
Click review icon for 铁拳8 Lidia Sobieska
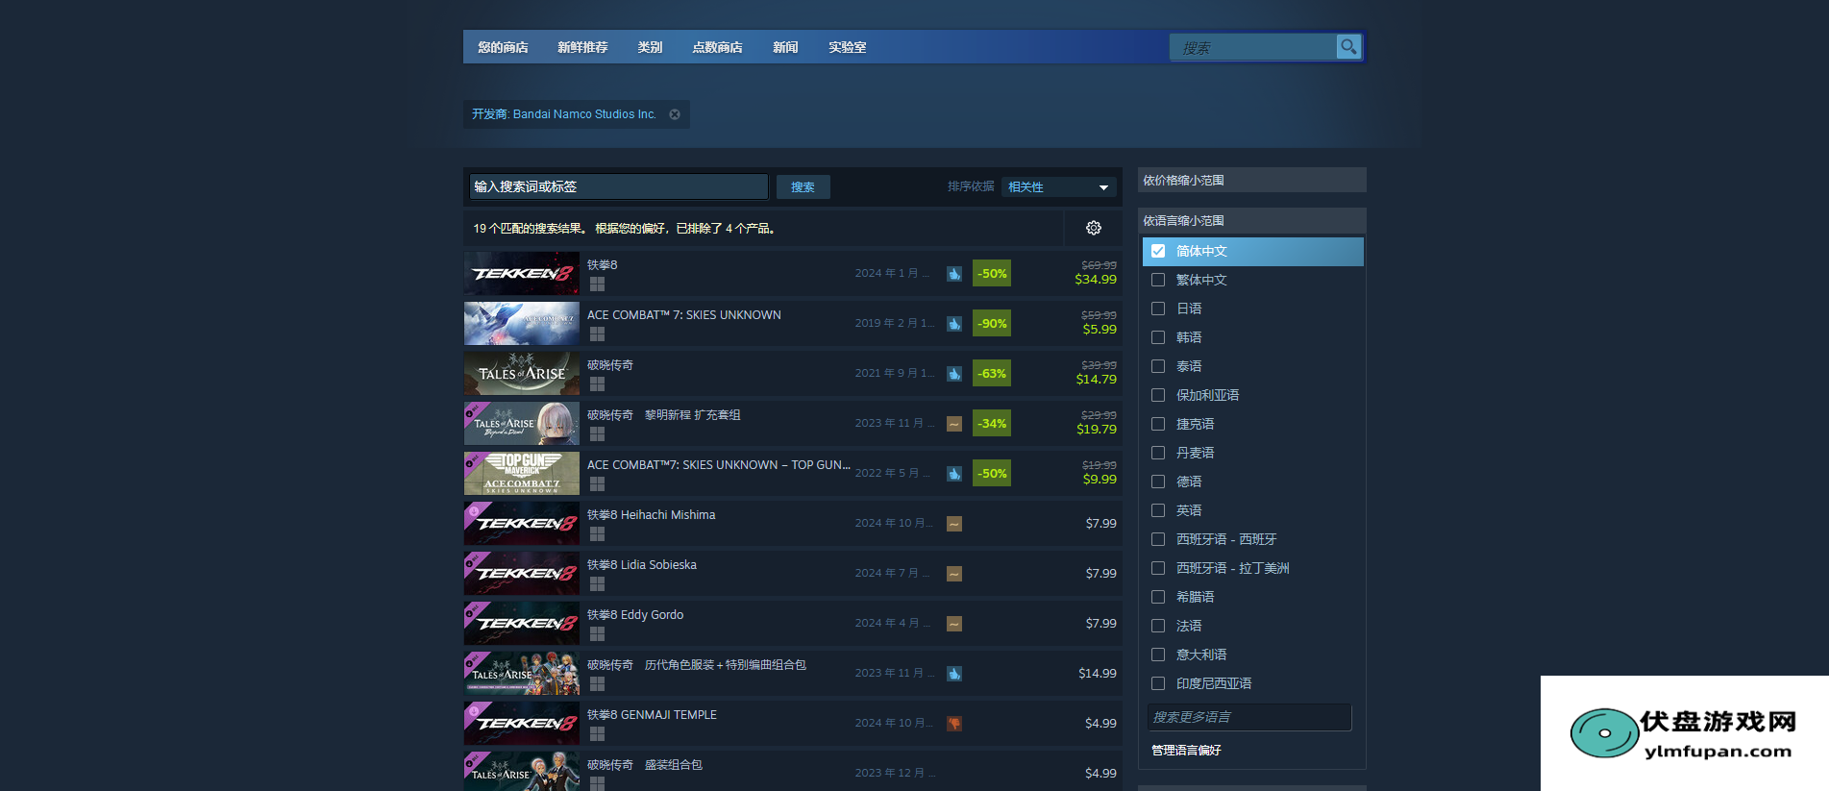pos(954,574)
